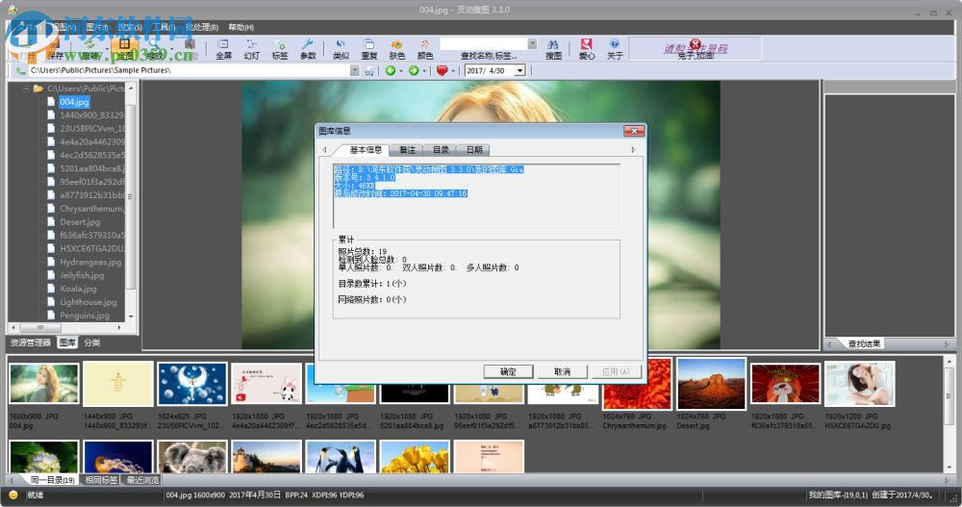Screen dimensions: 962x507
Task: Click the red heart favorite icon
Action: [442, 70]
